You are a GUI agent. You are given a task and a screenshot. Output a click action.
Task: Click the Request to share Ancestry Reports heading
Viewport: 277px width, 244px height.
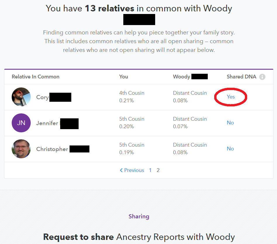139,237
